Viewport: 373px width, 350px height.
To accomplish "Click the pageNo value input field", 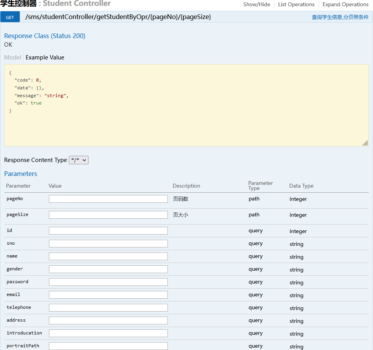I will click(x=108, y=199).
